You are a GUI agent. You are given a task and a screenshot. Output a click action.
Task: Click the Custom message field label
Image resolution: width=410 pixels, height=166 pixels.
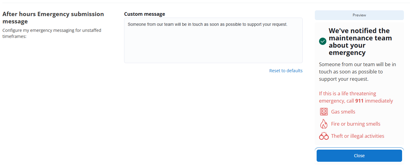point(144,14)
